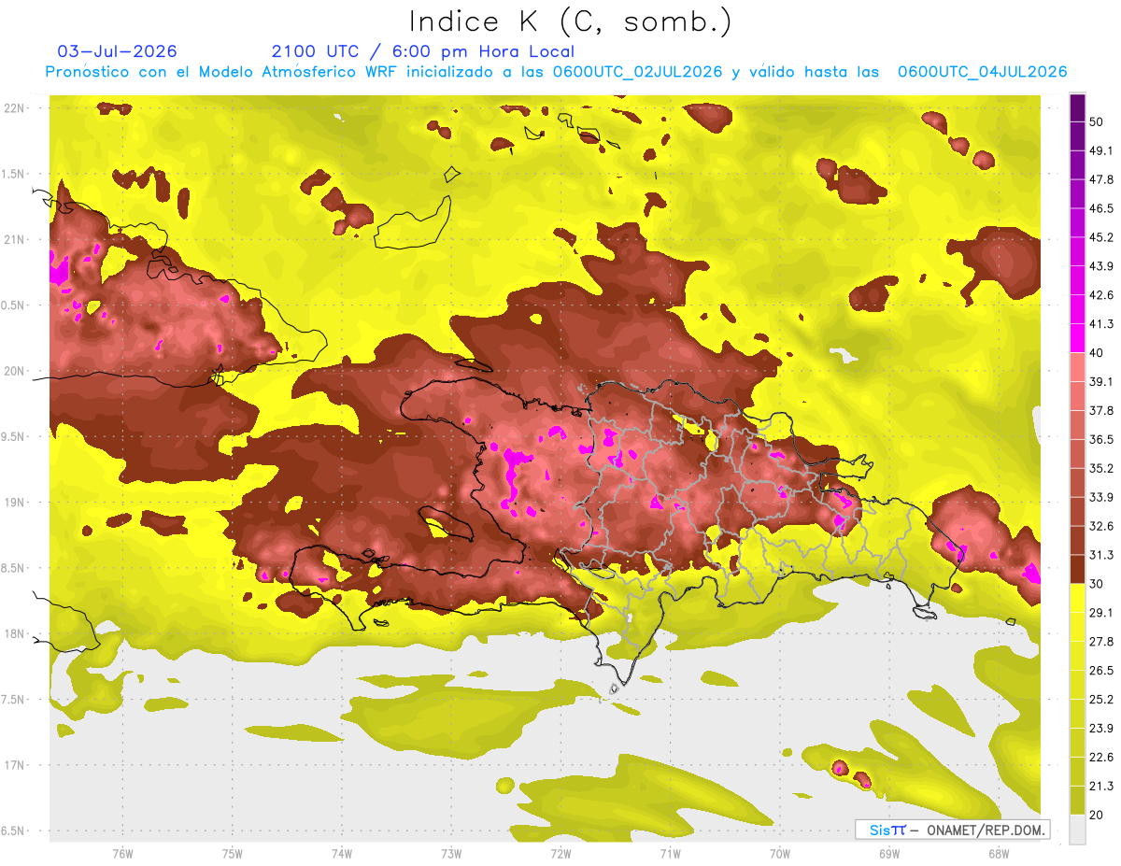The height and width of the screenshot is (866, 1121).
Task: Click the colorbar value '40'
Action: click(x=1098, y=353)
